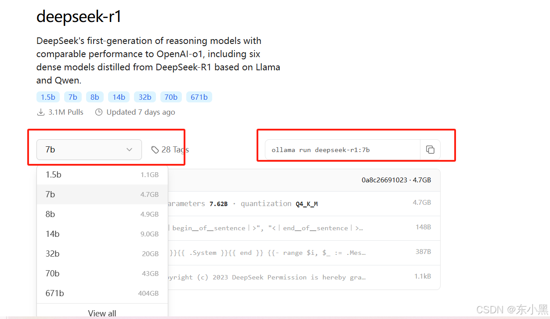The image size is (550, 319).
Task: Click the deepseek-r1 page title
Action: click(79, 17)
